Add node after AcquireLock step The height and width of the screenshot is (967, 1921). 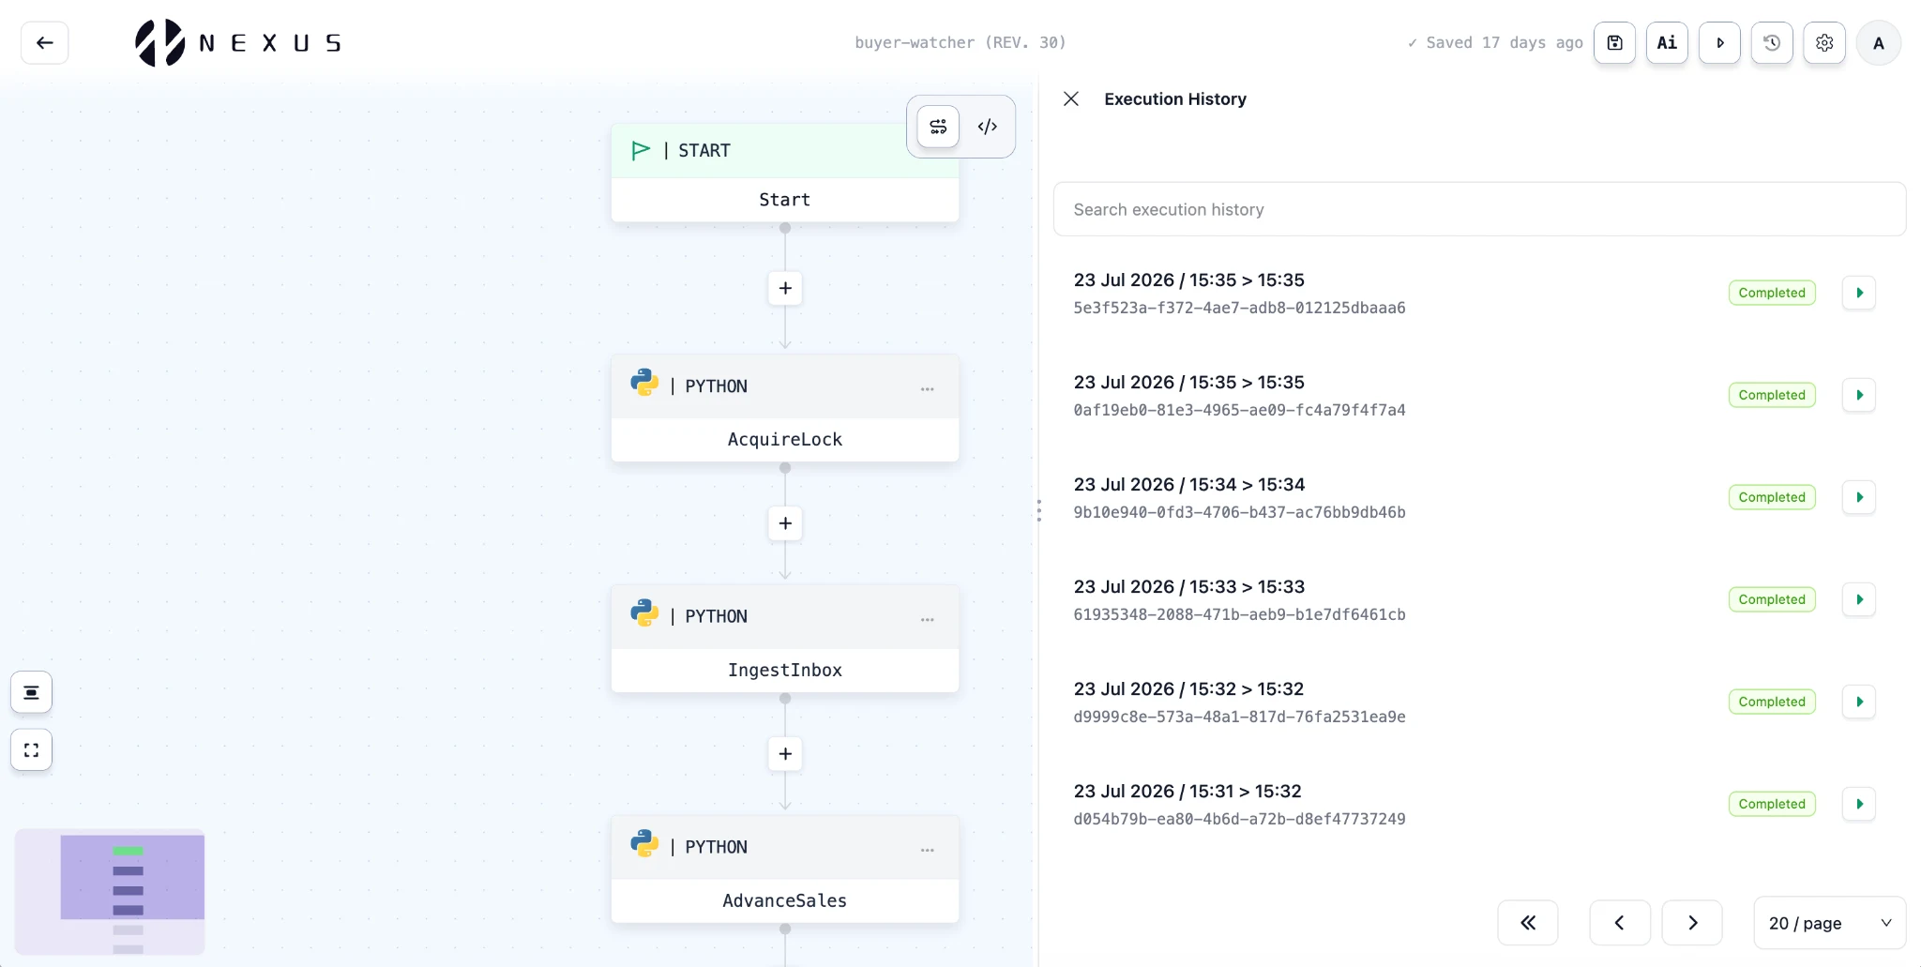785,523
